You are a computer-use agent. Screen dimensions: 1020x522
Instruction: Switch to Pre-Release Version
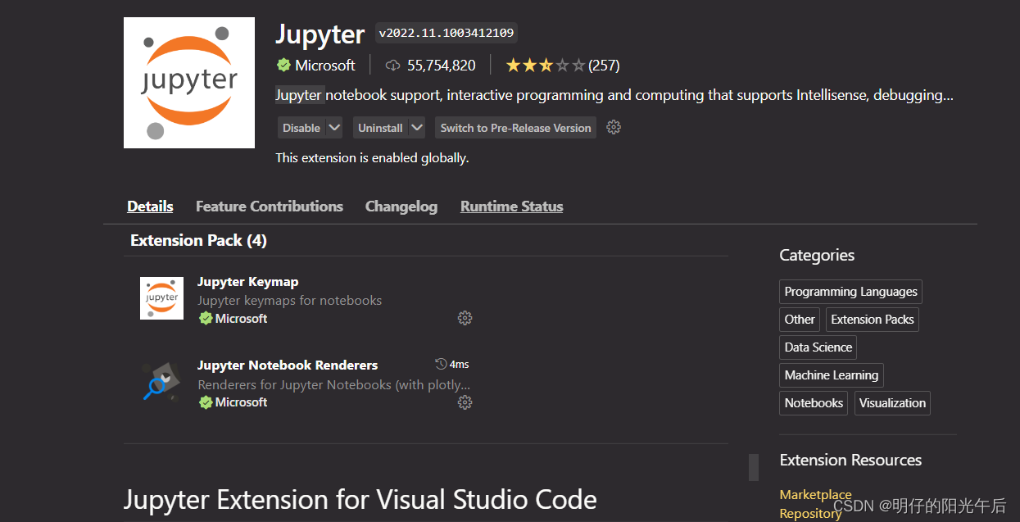pyautogui.click(x=515, y=128)
